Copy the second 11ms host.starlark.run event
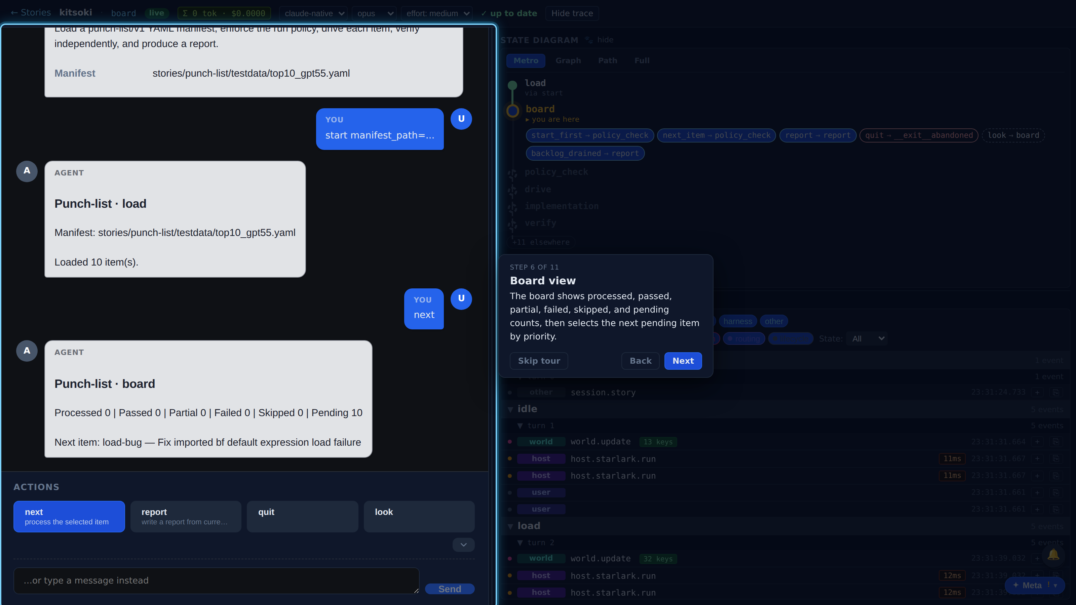 [x=1056, y=476]
